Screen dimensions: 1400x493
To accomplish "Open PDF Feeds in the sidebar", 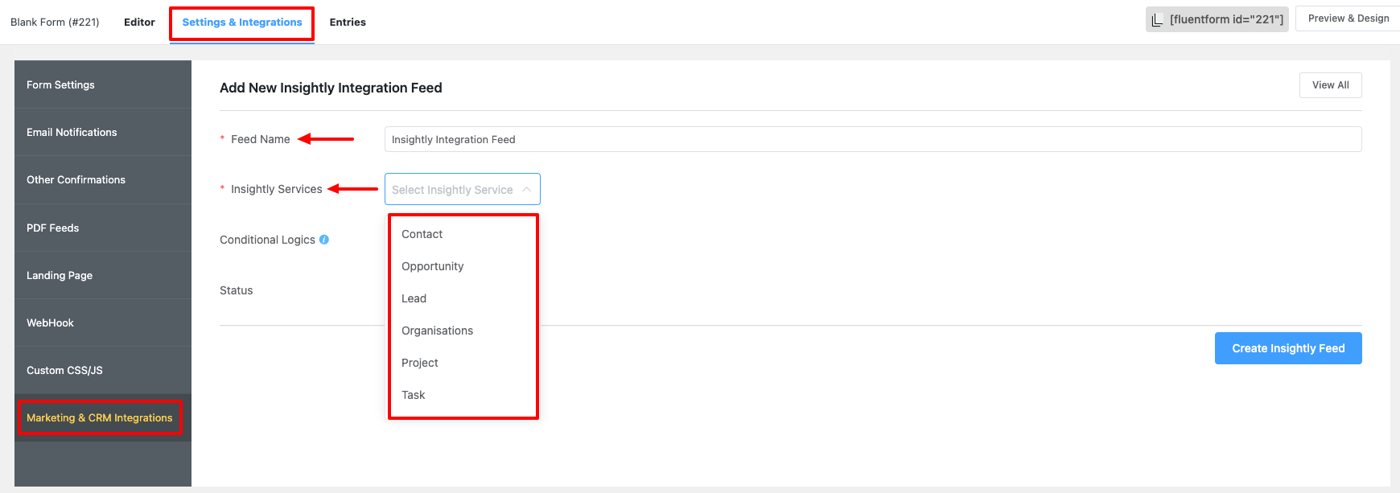I will (x=103, y=228).
